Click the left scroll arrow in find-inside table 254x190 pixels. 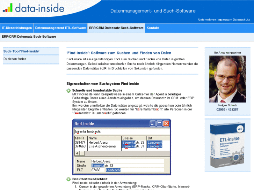tap(77, 153)
